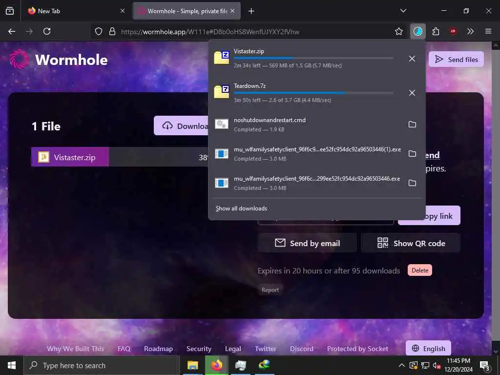The width and height of the screenshot is (500, 375).
Task: Open File Explorer from taskbar
Action: [x=192, y=365]
